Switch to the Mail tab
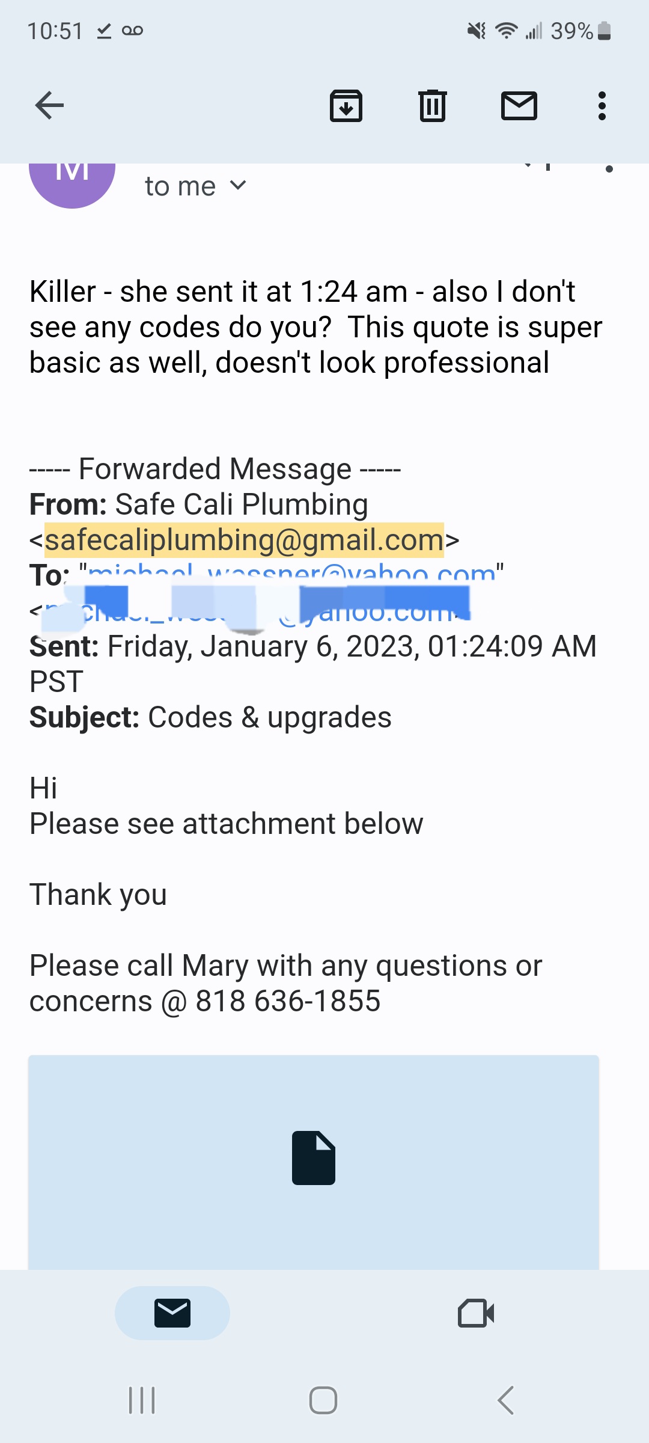Image resolution: width=649 pixels, height=1443 pixels. click(x=172, y=1313)
